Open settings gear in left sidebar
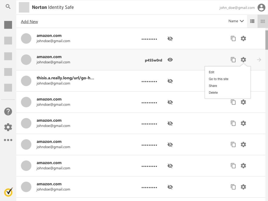This screenshot has height=201, width=268. 8,127
